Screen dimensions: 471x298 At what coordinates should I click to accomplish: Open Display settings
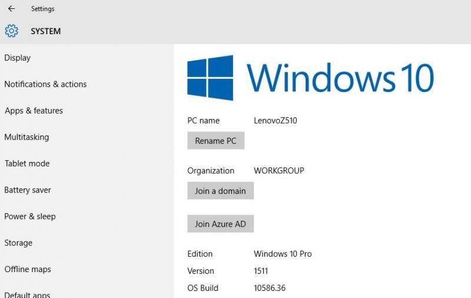pyautogui.click(x=18, y=58)
